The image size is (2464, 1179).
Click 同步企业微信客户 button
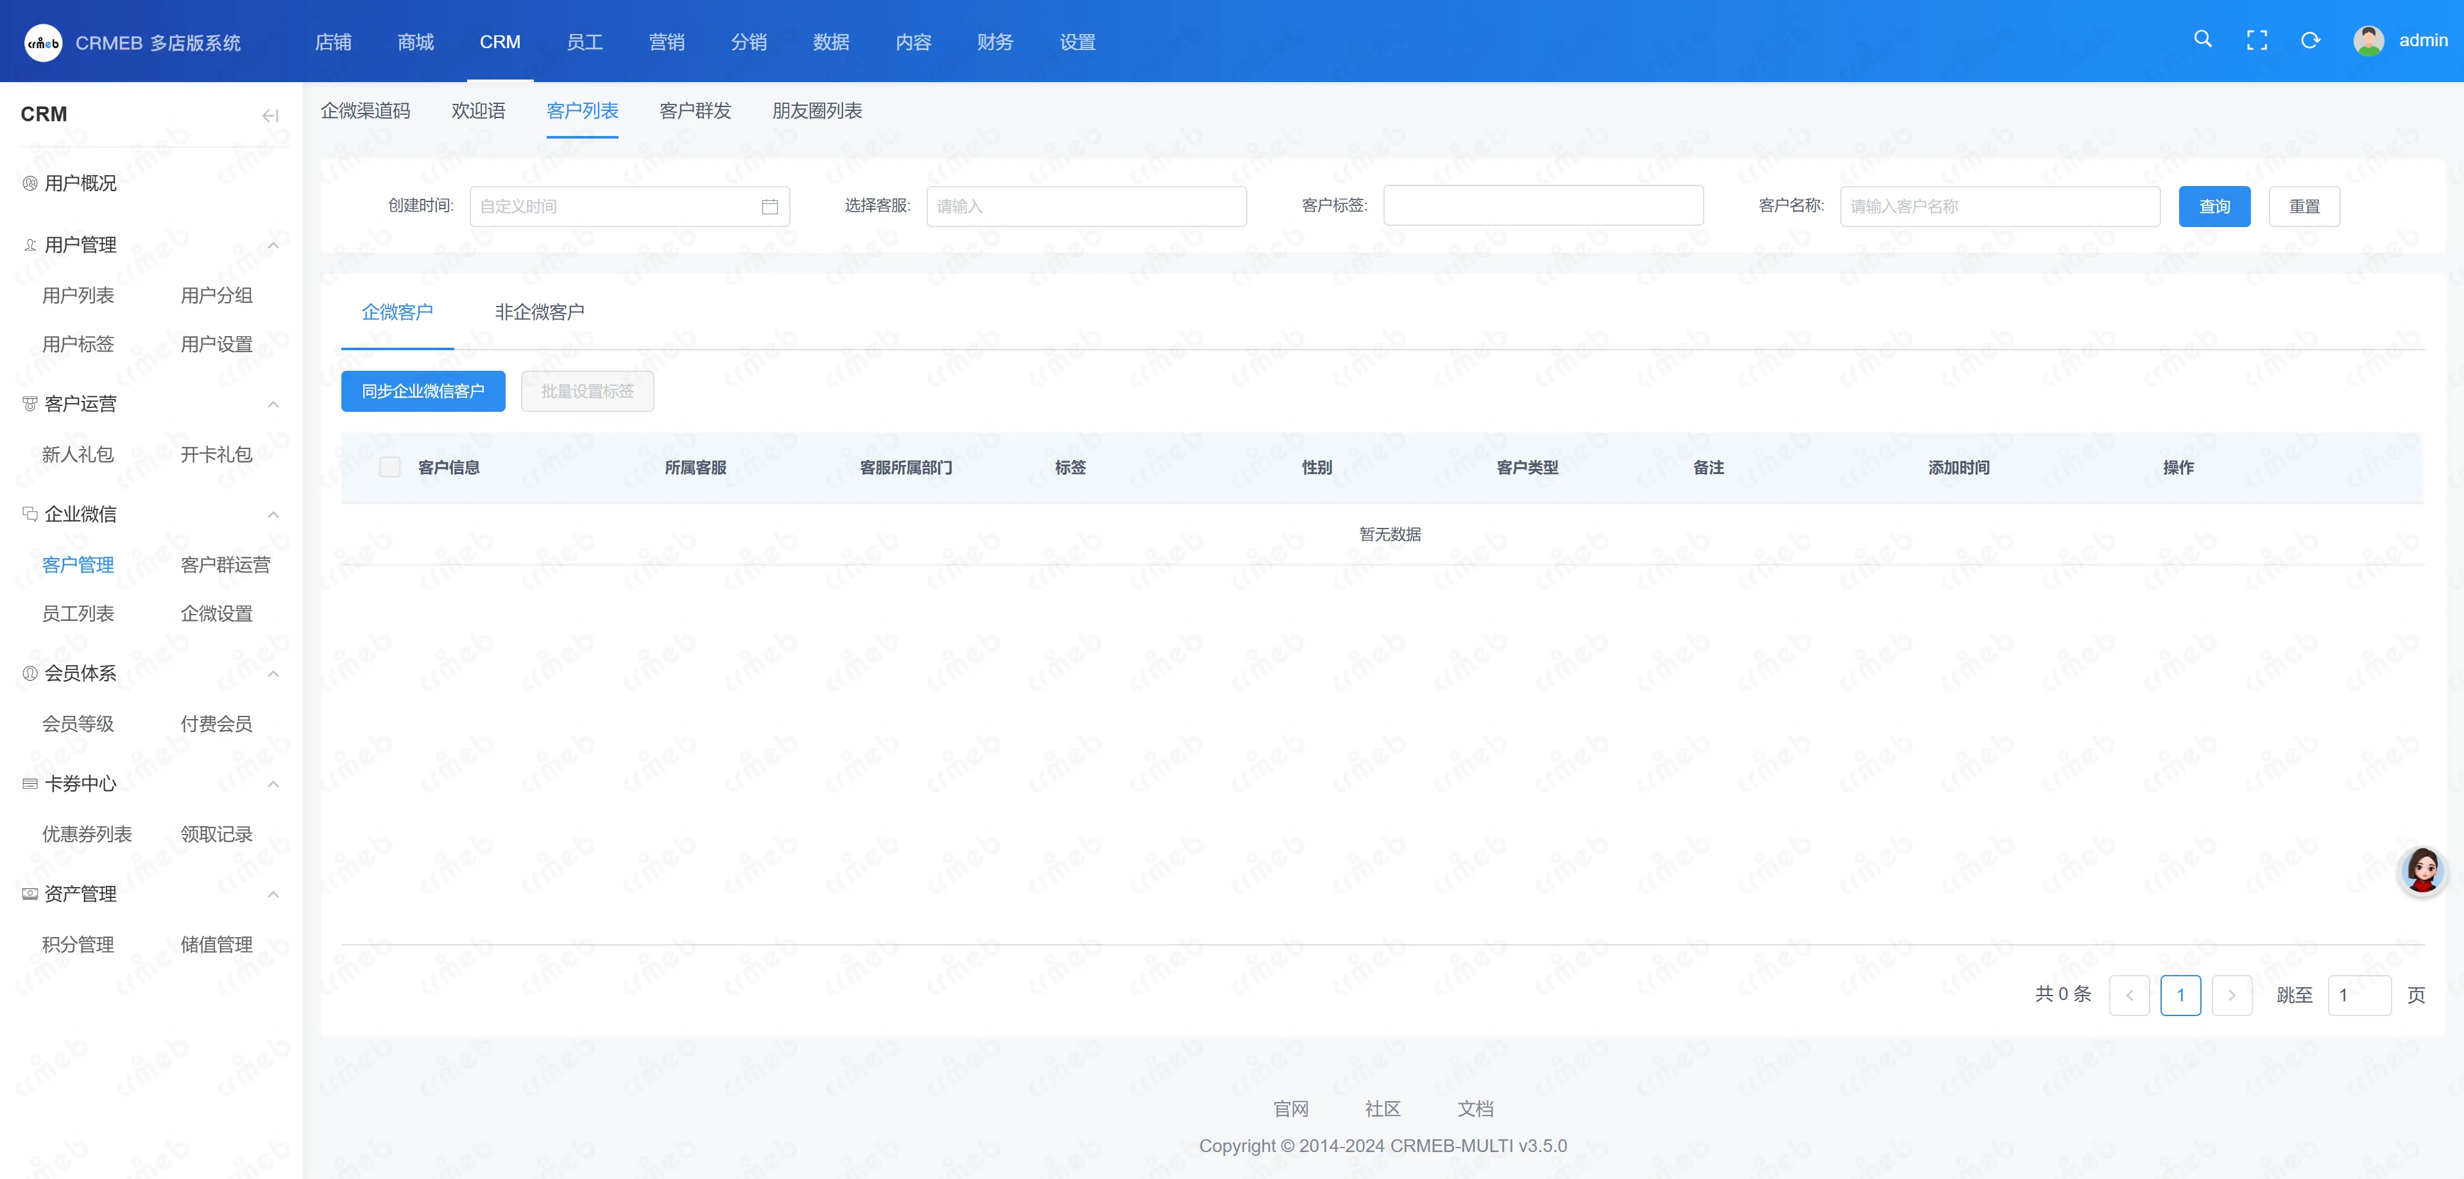423,391
